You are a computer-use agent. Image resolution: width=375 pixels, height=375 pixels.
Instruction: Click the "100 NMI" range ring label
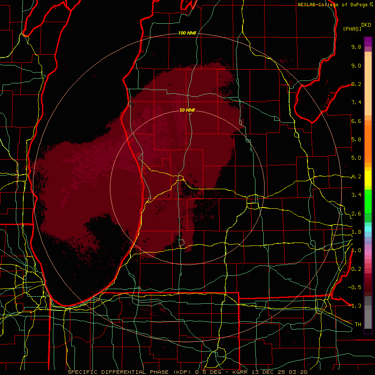(187, 33)
